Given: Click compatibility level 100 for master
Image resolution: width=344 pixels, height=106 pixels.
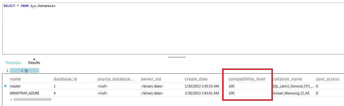Looking at the screenshot, I should [231, 86].
